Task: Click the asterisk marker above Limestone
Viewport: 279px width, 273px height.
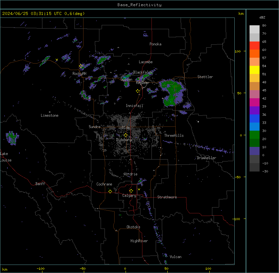Action: pyautogui.click(x=50, y=112)
